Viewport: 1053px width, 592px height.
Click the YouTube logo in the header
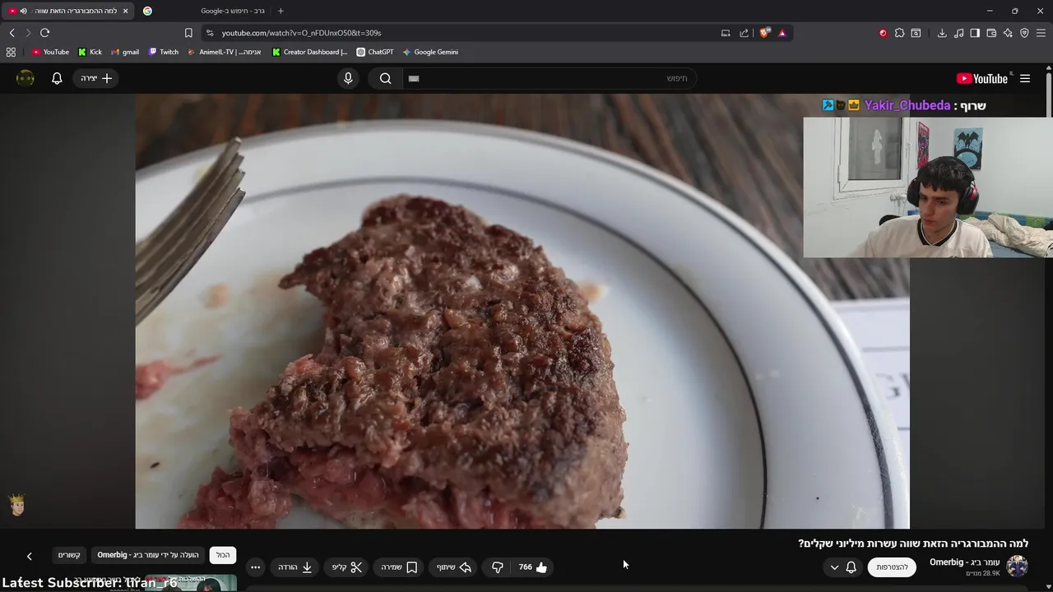coord(982,78)
